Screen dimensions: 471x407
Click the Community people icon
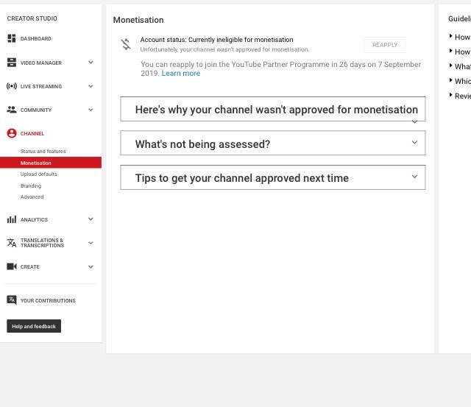pos(12,110)
